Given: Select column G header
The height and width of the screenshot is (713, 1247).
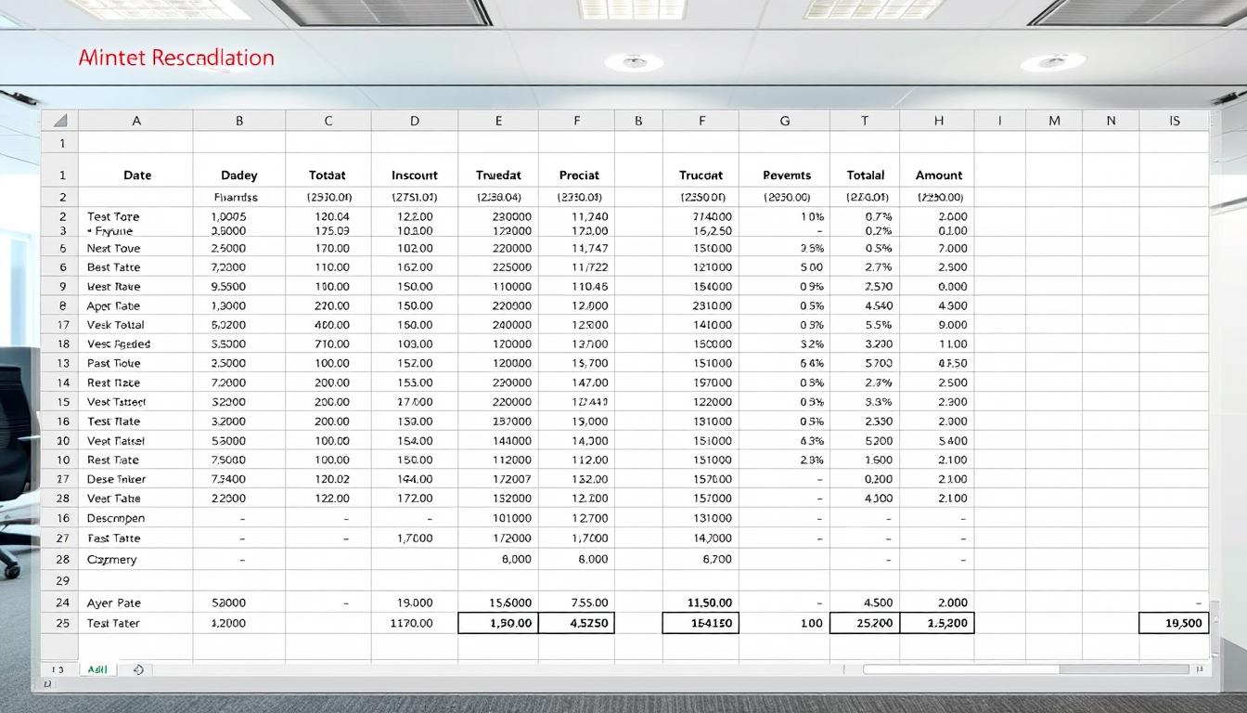Looking at the screenshot, I should coord(785,121).
